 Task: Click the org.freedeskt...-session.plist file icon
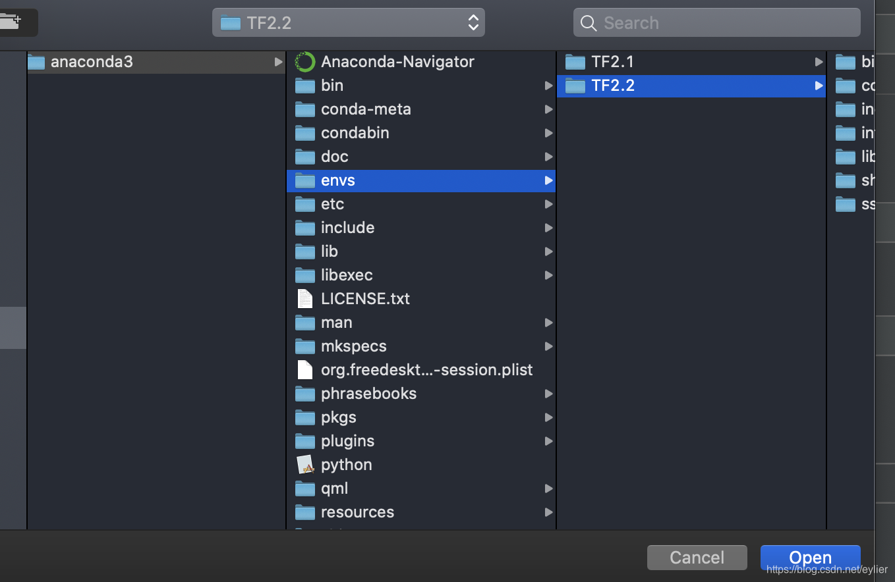point(304,369)
